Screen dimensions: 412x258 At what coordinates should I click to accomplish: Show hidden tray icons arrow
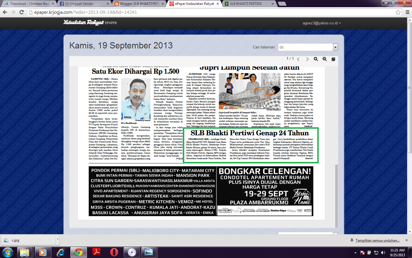[x=355, y=253]
